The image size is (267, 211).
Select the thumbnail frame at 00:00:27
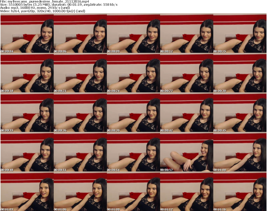[x=187, y=73]
